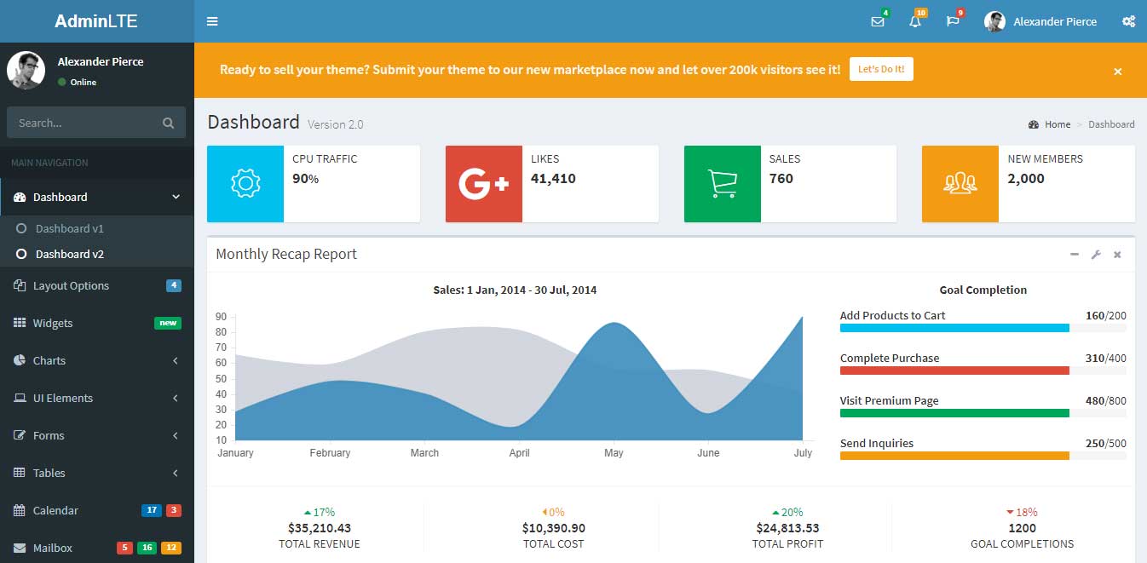The height and width of the screenshot is (563, 1147).
Task: Click the CPU Traffic gear icon box
Action: point(245,184)
